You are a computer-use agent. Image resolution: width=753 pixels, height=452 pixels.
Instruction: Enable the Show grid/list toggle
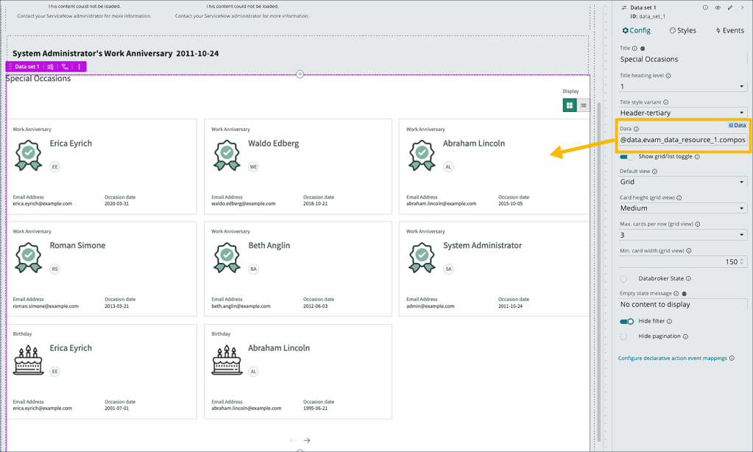(626, 156)
